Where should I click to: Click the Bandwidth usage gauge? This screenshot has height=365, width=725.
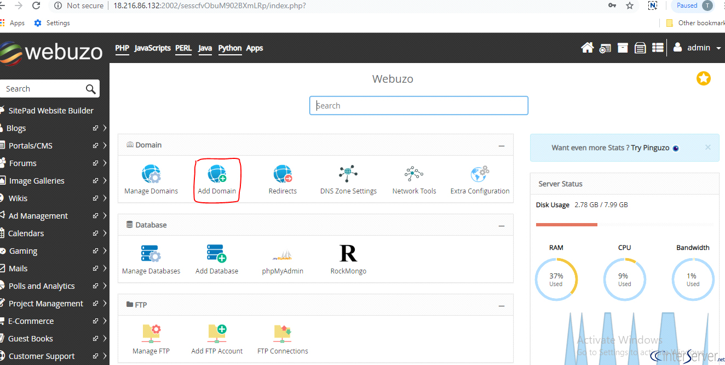coord(693,279)
